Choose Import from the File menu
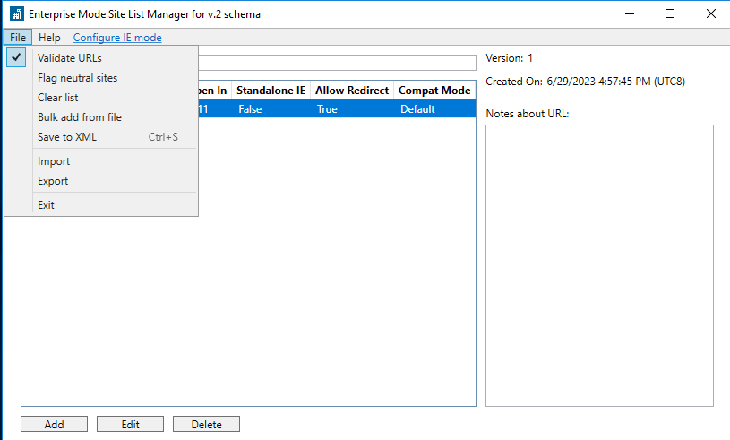Screen dimensions: 730x440 101,161
